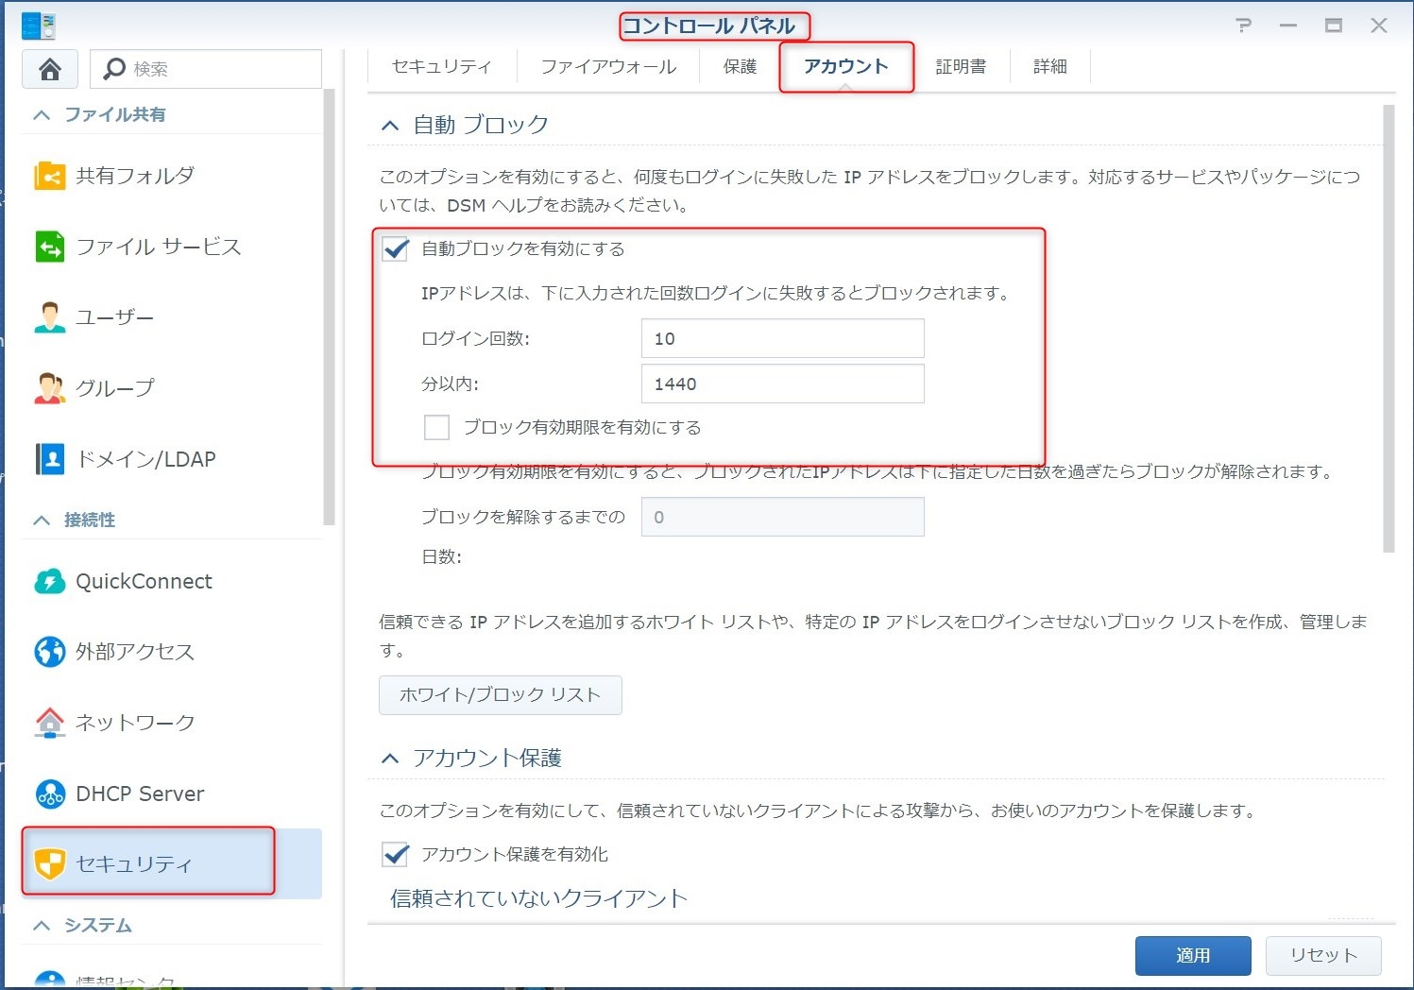
Task: Select the ユーザー user icon
Action: click(49, 317)
